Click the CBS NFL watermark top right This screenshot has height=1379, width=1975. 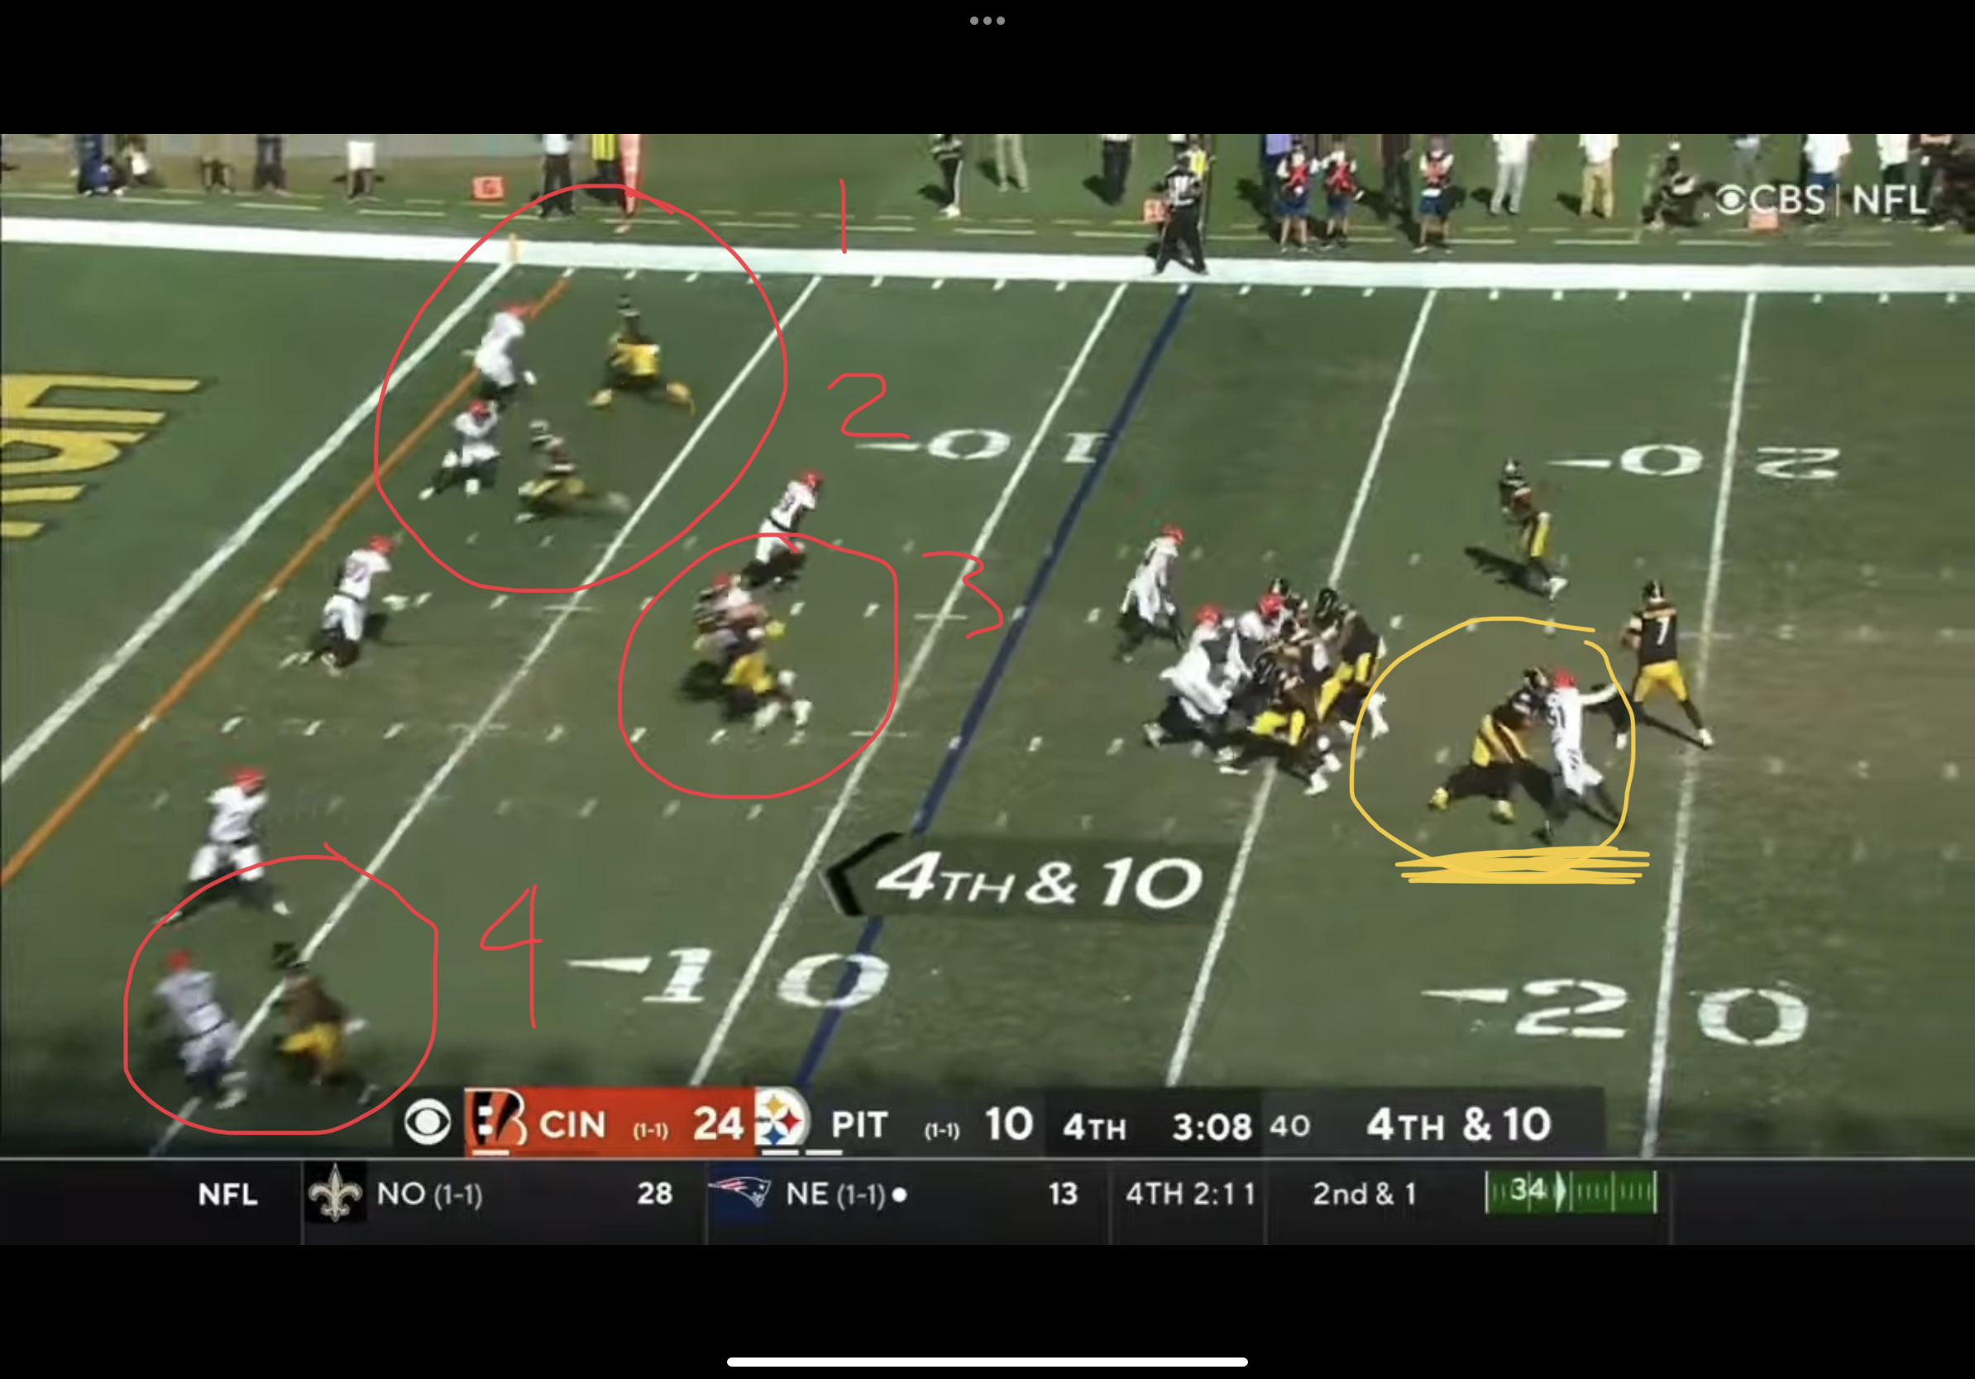coord(1820,200)
